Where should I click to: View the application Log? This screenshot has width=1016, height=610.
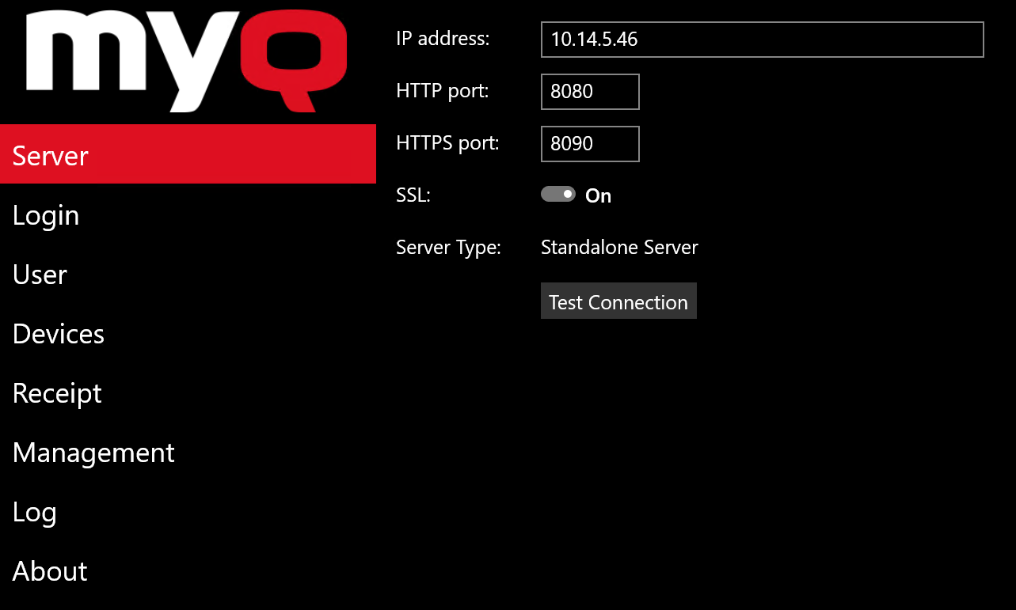(34, 511)
